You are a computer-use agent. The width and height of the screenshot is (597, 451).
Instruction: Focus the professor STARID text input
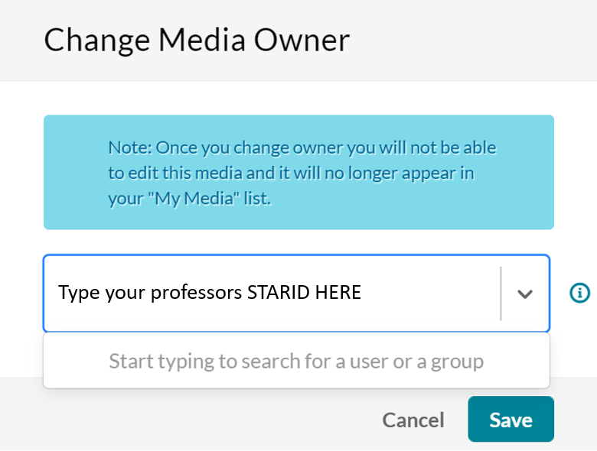pyautogui.click(x=210, y=293)
